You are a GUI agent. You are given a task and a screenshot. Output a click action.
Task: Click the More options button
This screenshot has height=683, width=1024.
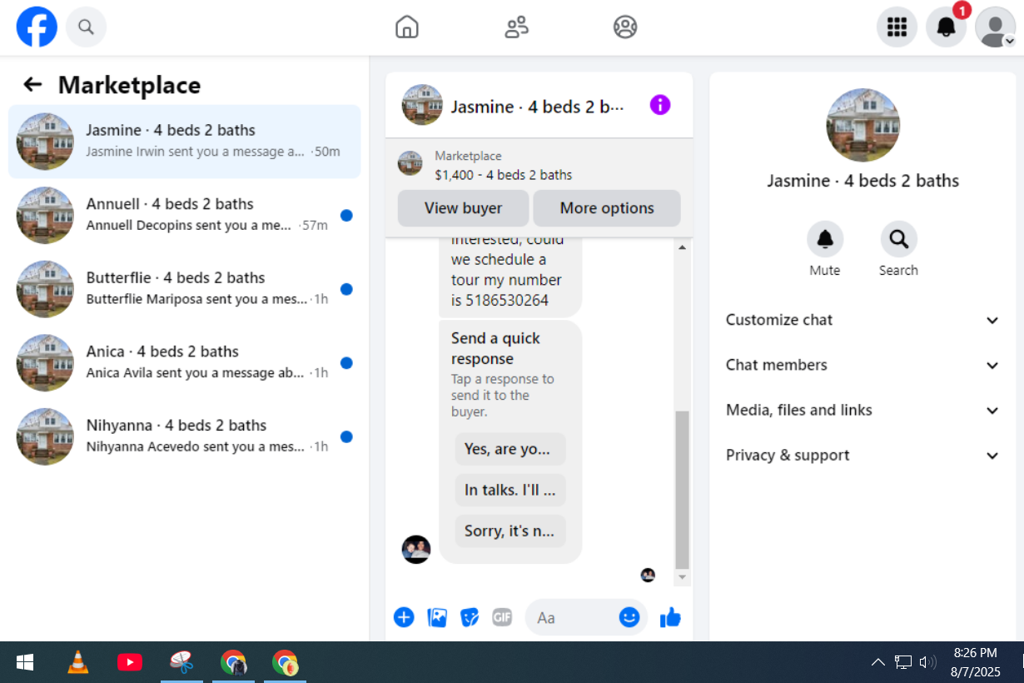607,208
